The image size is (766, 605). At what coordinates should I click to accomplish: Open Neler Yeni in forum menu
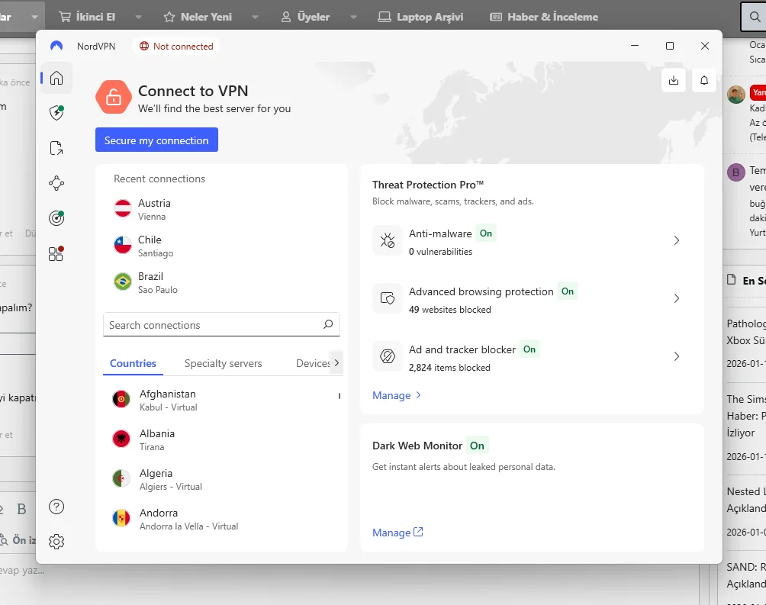198,17
